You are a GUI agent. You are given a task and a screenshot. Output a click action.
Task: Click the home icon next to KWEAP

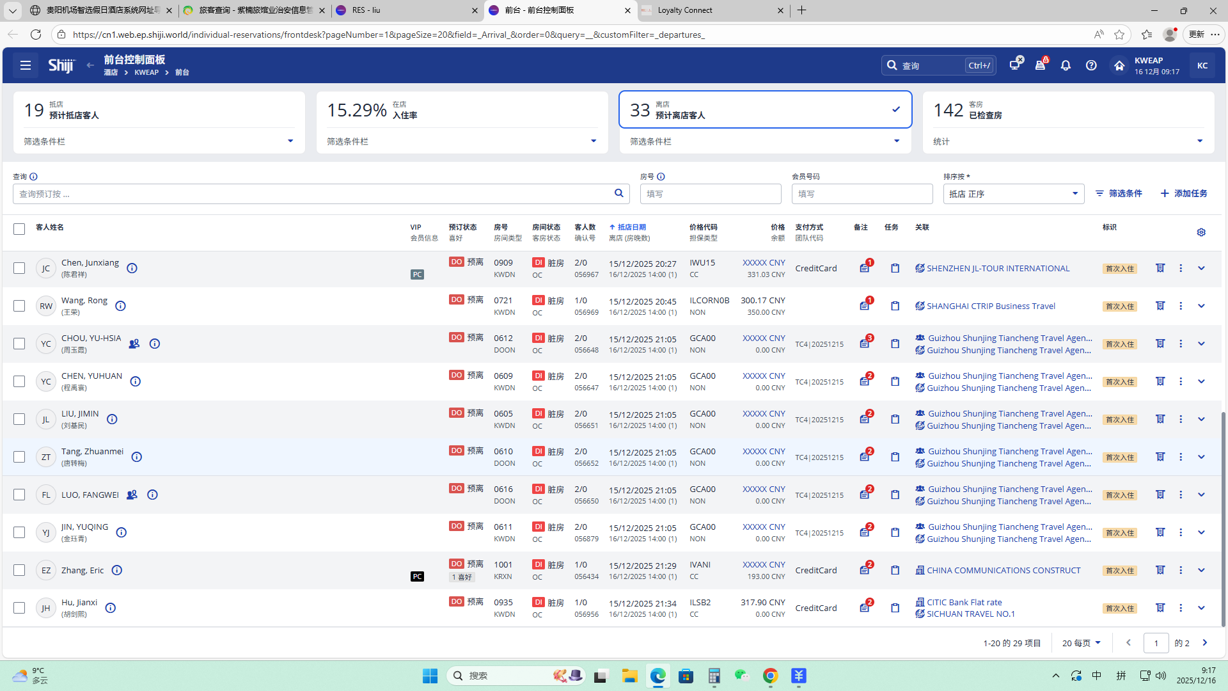[x=1119, y=65]
